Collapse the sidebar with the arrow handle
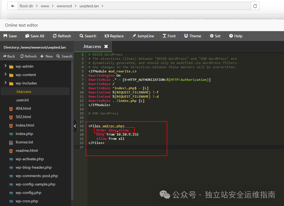Image resolution: width=284 pixels, height=206 pixels. point(75,126)
